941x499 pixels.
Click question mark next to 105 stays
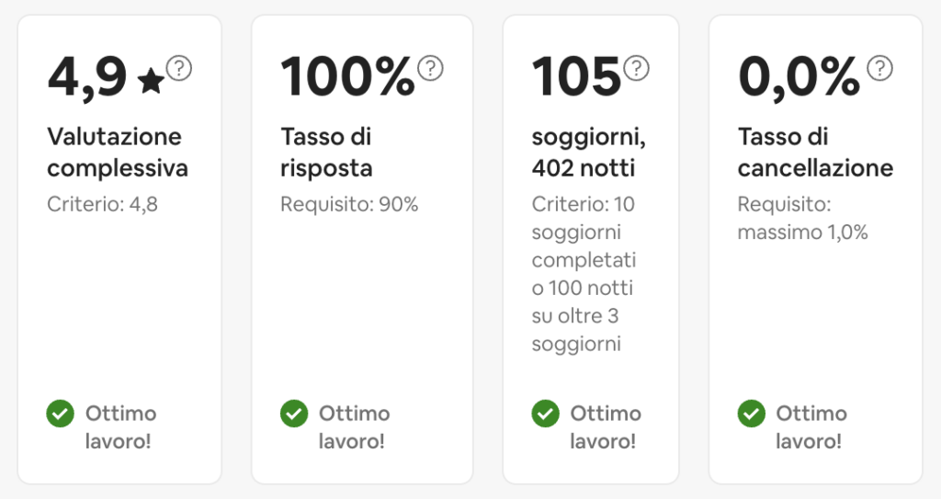click(636, 68)
